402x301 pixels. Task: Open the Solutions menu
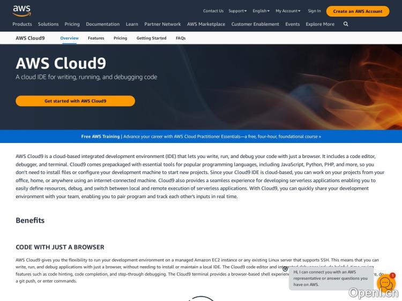[x=48, y=24]
